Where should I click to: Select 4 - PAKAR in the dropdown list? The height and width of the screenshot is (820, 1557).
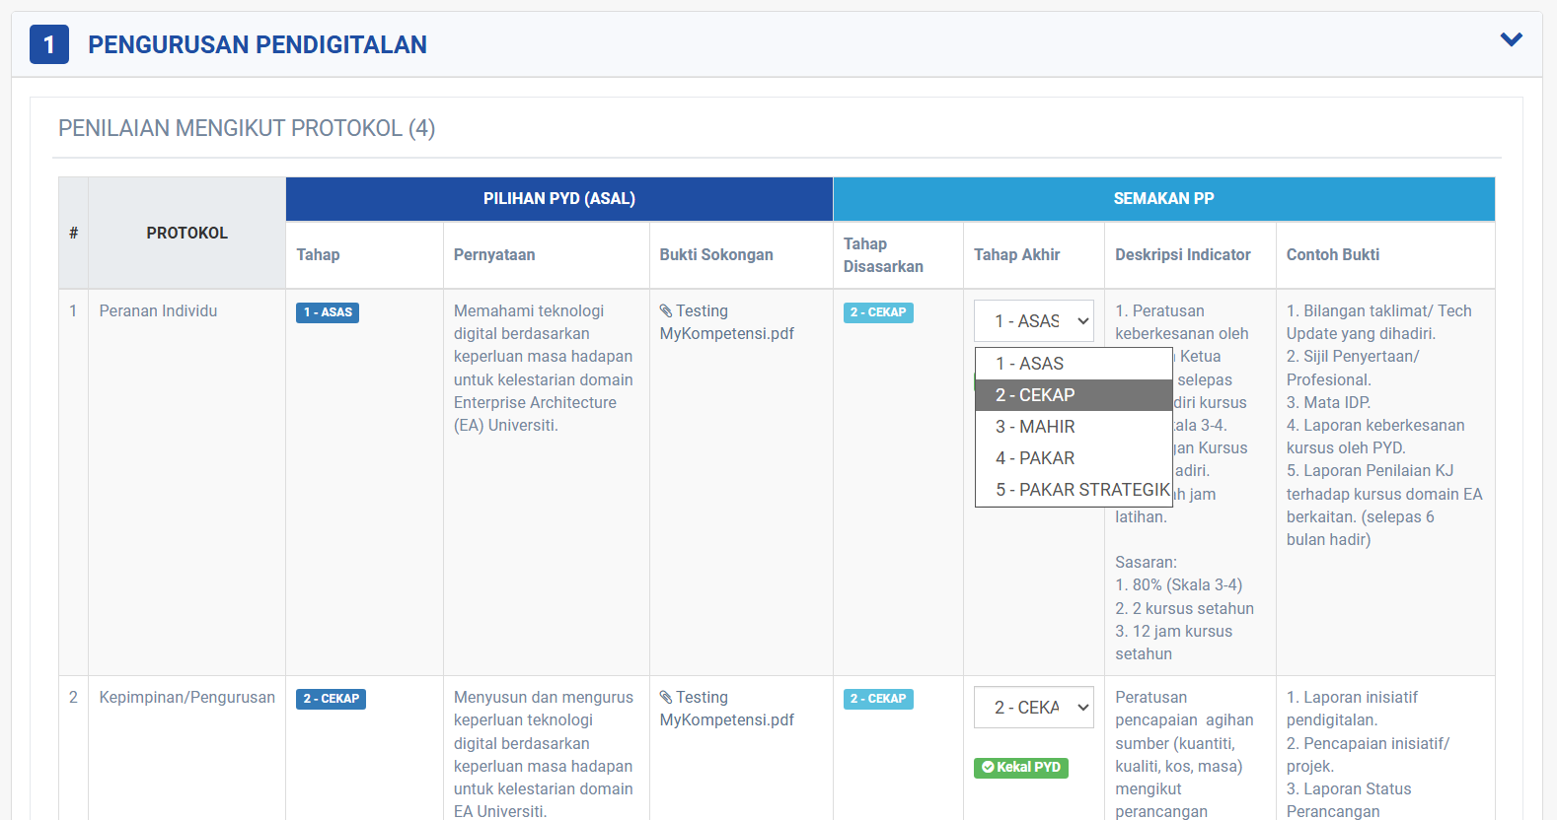click(1074, 458)
